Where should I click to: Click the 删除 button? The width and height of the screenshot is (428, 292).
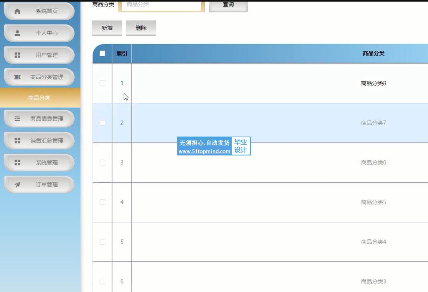pos(141,28)
